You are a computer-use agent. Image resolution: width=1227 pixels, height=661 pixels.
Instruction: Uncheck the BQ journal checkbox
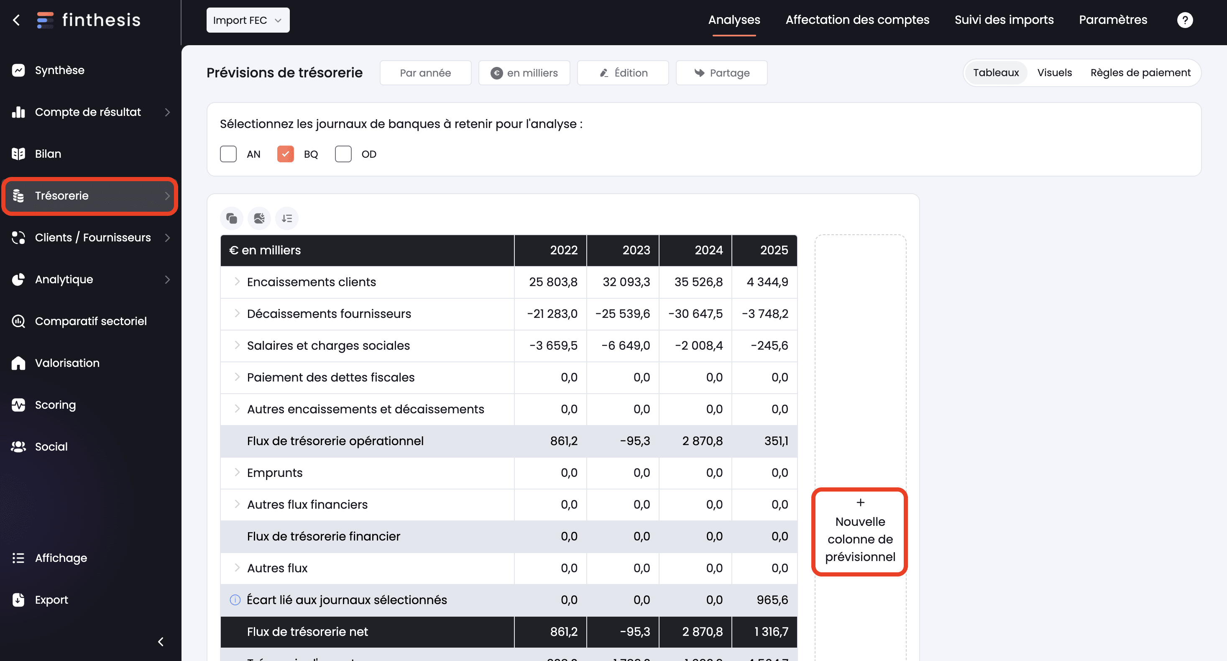285,154
